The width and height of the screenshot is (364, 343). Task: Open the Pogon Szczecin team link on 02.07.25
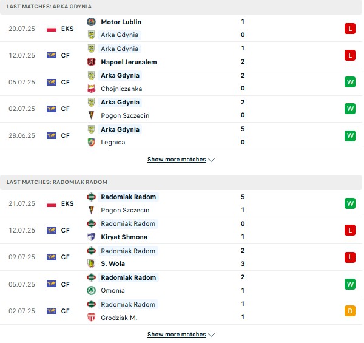pyautogui.click(x=125, y=115)
